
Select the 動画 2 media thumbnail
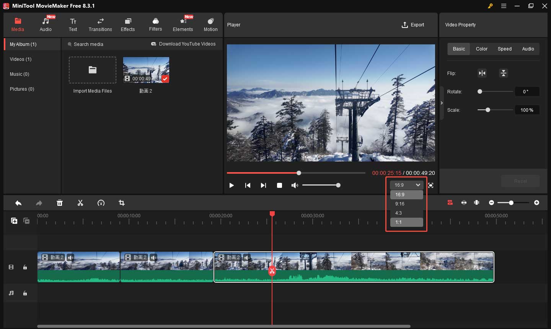coord(146,70)
